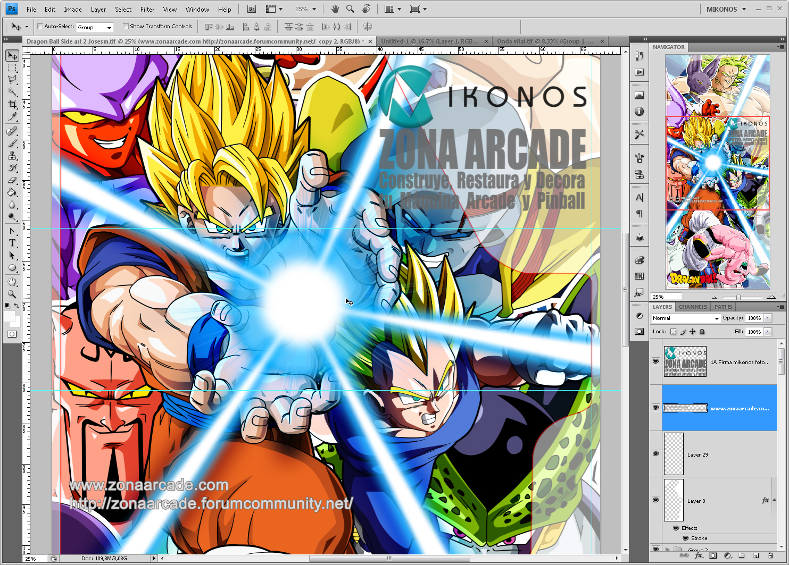
Task: Hide Layer 29 via eye icon
Action: [x=655, y=454]
